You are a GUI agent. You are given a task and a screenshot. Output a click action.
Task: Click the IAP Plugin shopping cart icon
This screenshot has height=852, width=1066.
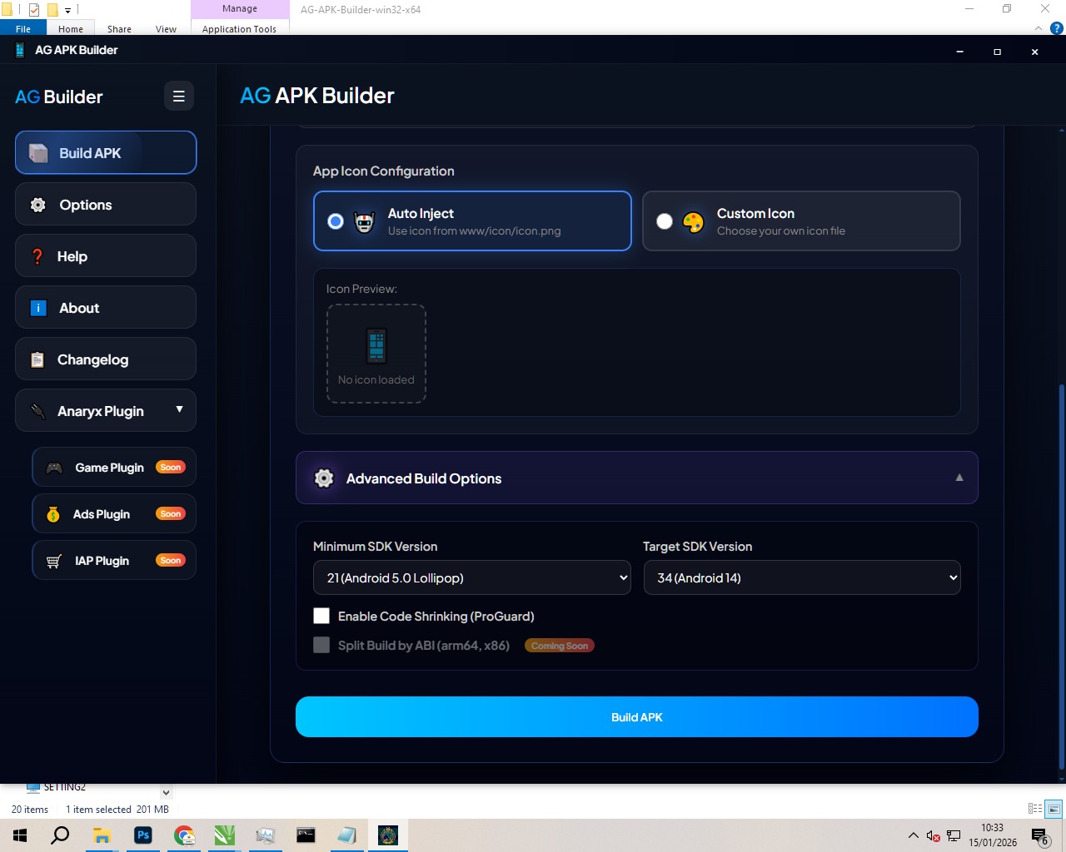point(54,561)
